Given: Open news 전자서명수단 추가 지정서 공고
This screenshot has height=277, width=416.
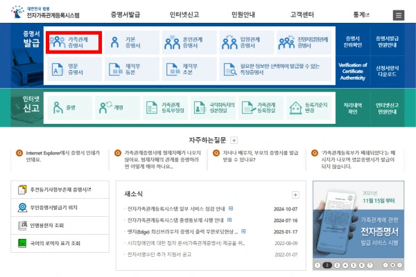Looking at the screenshot, I should tap(159, 254).
